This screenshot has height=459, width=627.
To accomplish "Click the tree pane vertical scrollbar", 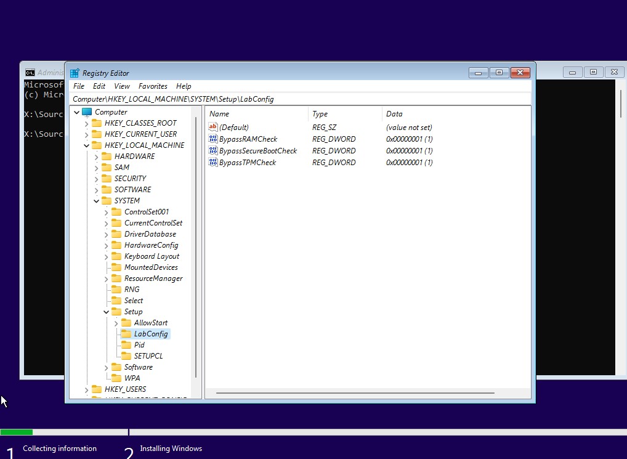I will pyautogui.click(x=196, y=248).
